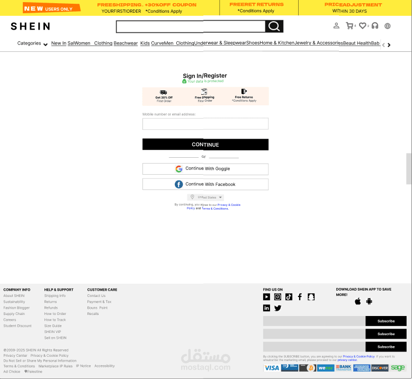The height and width of the screenshot is (379, 412).
Task: Focus the top search input field
Action: coord(191,26)
